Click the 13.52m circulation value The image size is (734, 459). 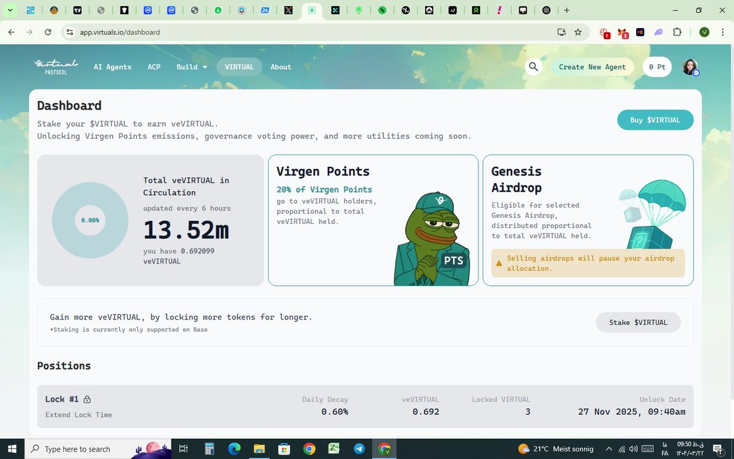(186, 230)
